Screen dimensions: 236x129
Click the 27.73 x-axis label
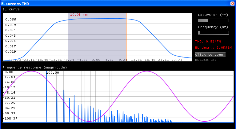[177, 60]
